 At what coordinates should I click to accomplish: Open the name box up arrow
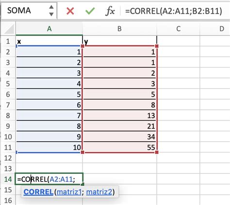(51, 7)
